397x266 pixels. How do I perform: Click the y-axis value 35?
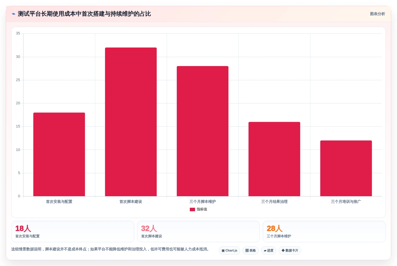pos(18,33)
